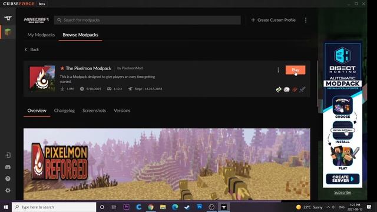The width and height of the screenshot is (377, 212).
Task: Open the Overview tab
Action: coord(37,111)
